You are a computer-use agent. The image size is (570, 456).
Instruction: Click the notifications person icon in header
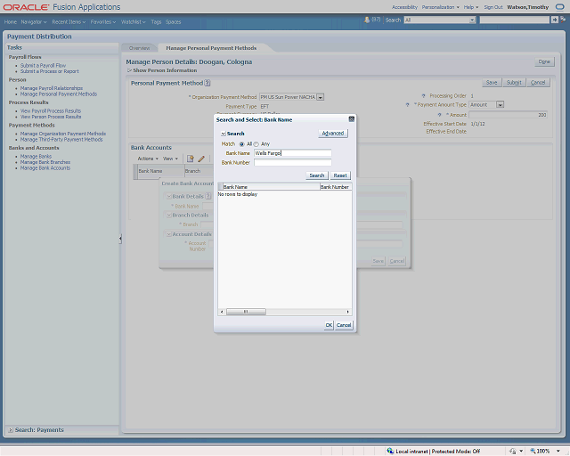pyautogui.click(x=366, y=20)
